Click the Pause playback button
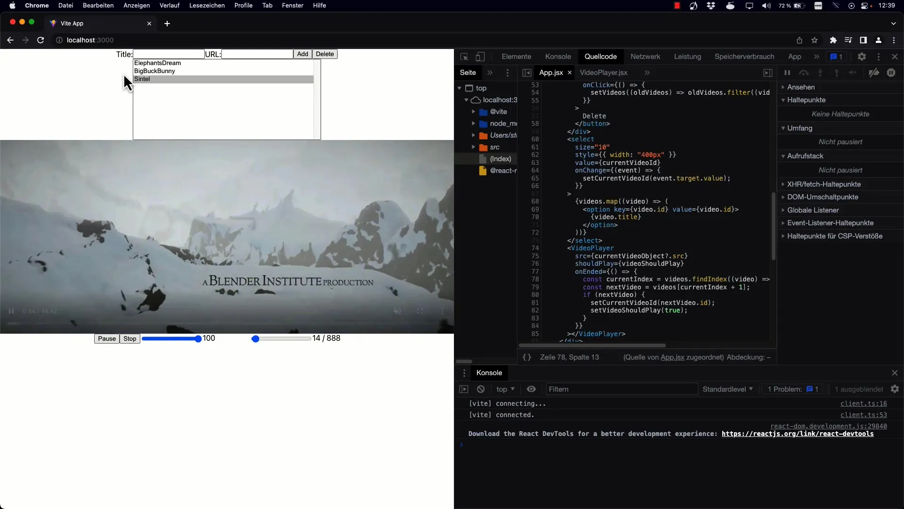This screenshot has width=904, height=509. (x=106, y=338)
